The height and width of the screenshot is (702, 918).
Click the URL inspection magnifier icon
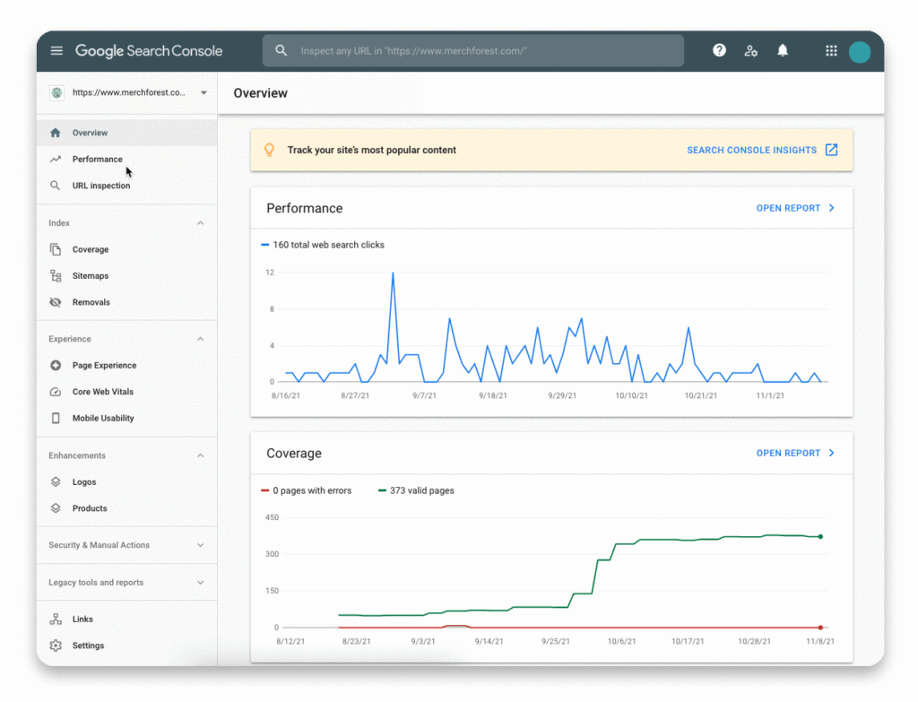click(x=56, y=186)
